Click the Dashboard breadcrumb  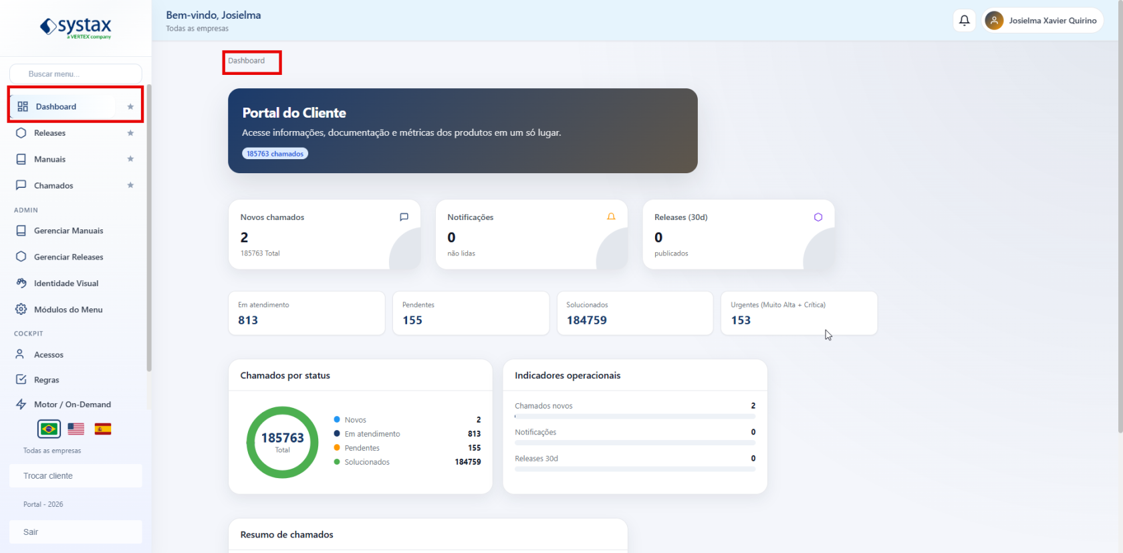247,61
